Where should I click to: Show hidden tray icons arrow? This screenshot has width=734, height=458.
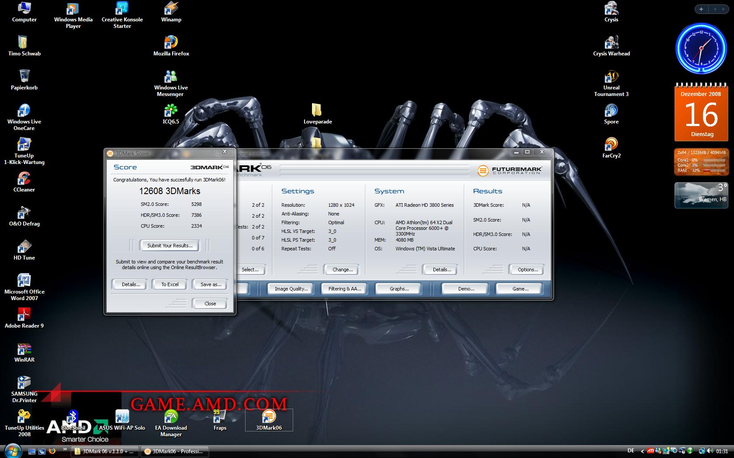[x=642, y=451]
